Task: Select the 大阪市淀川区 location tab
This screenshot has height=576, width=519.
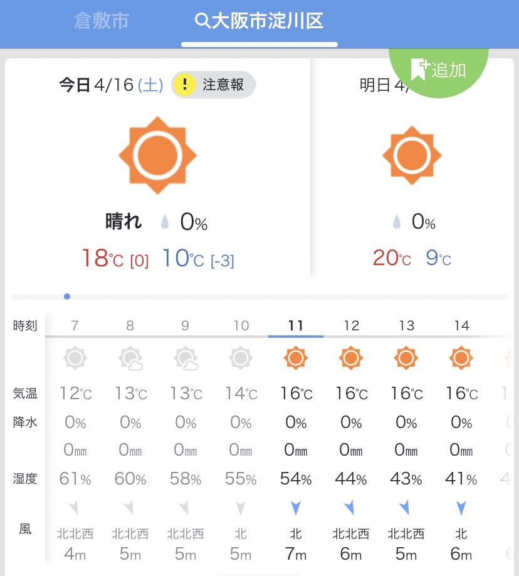Action: (259, 21)
